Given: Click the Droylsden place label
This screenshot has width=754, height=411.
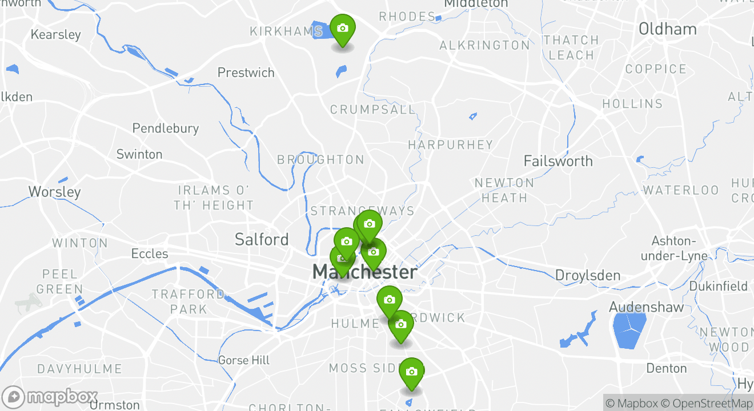Looking at the screenshot, I should (x=588, y=275).
